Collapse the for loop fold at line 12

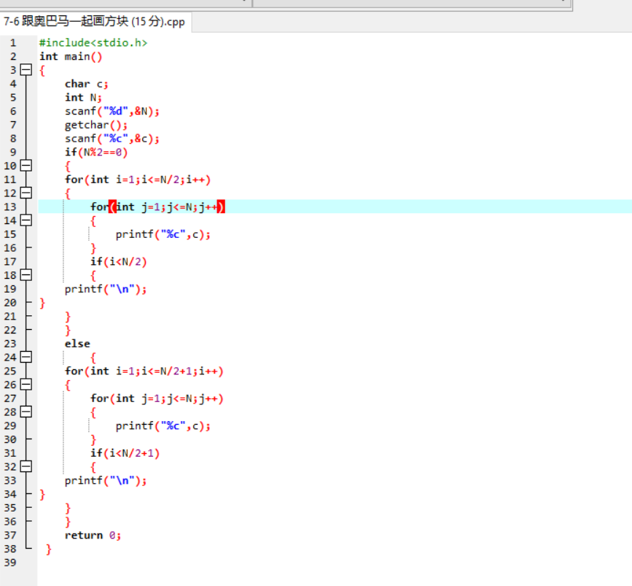(x=26, y=193)
